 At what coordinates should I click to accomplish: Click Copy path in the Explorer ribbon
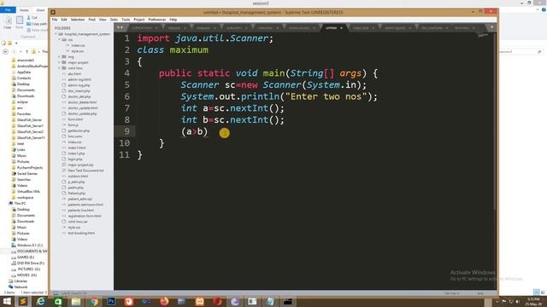point(37,24)
